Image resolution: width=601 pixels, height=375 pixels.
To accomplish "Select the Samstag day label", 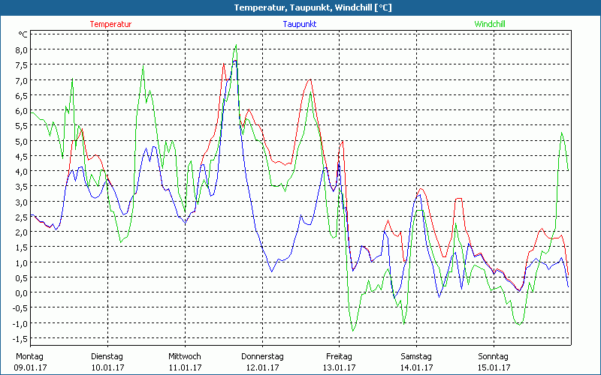I will coord(416,356).
